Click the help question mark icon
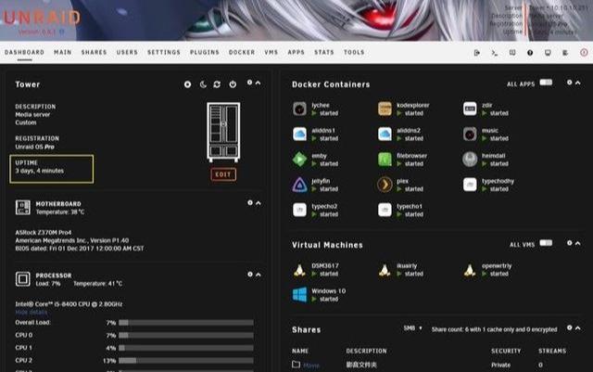 tap(530, 53)
